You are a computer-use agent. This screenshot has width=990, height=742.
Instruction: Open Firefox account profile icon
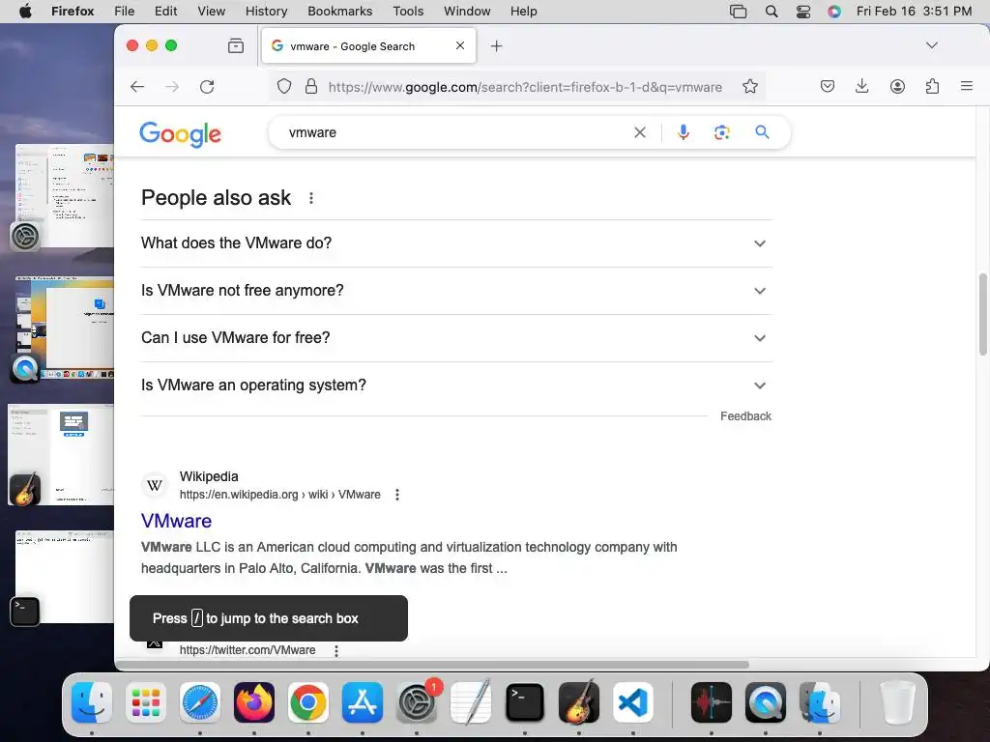tap(897, 86)
